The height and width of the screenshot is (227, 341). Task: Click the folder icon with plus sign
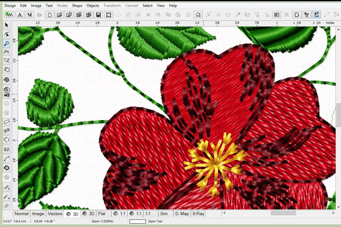point(69,15)
